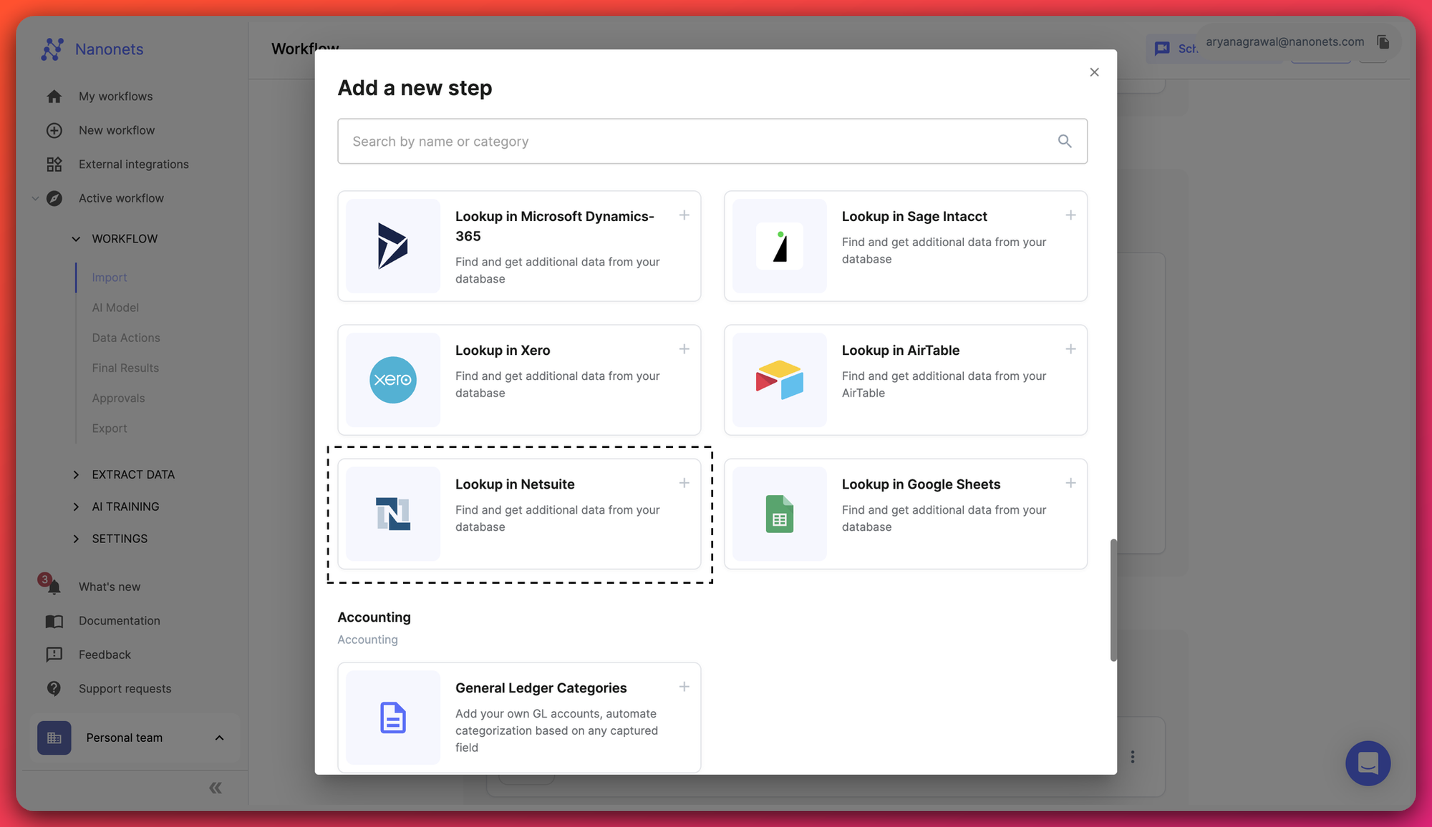Click the Lookup in Google Sheets icon

coord(778,513)
